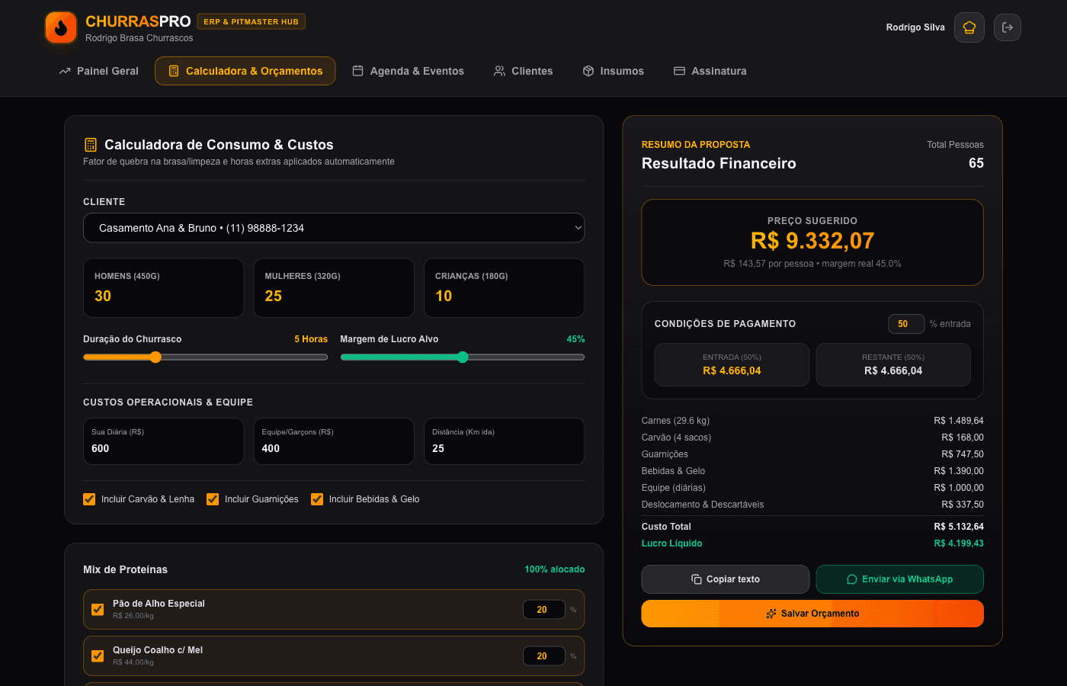Click the percent entrada input field

[906, 324]
